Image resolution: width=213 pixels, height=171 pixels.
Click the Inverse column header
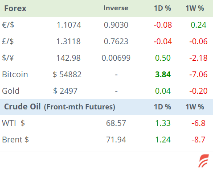[x=116, y=8]
